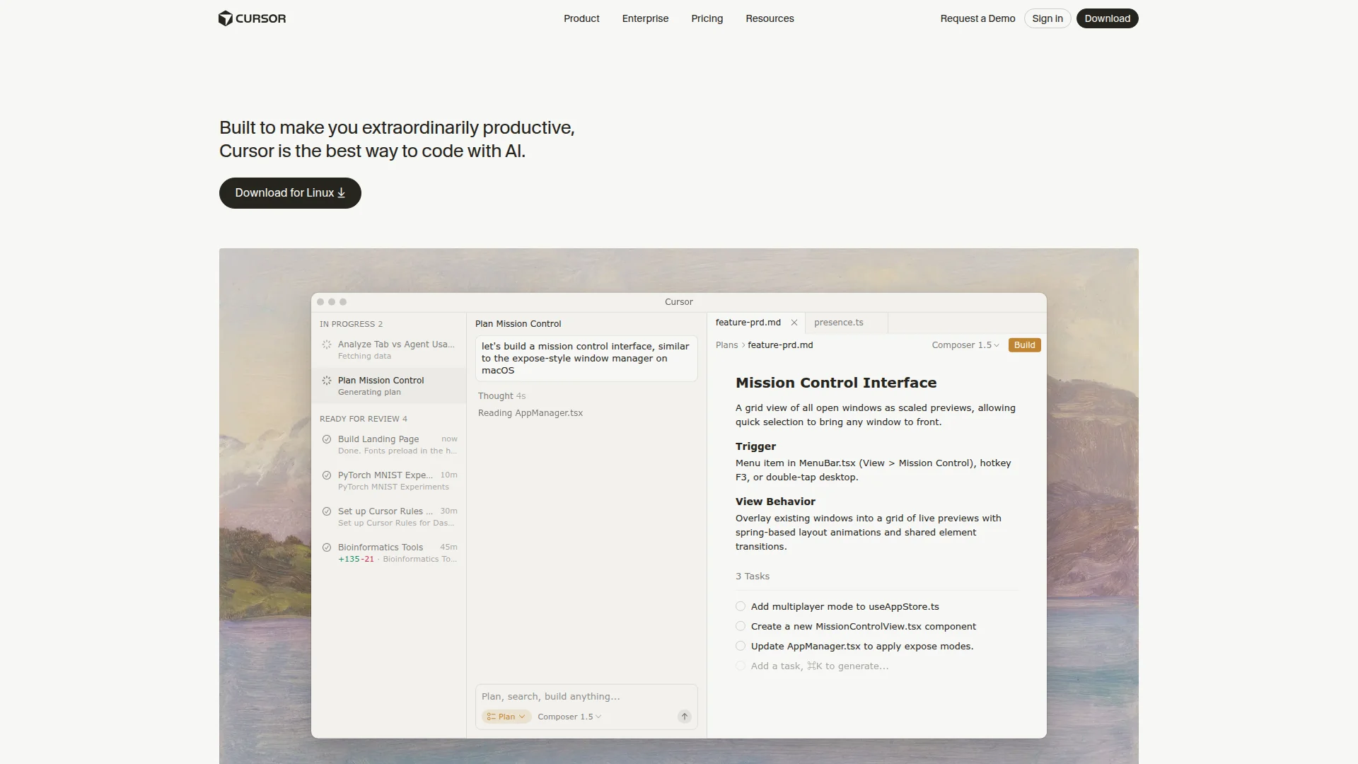The width and height of the screenshot is (1358, 764).
Task: Check the Add multiplayer mode task
Action: click(741, 606)
